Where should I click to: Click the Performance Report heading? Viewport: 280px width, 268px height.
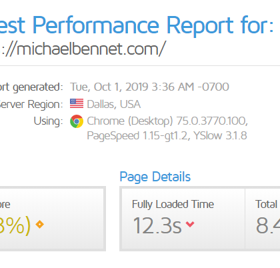point(137,25)
